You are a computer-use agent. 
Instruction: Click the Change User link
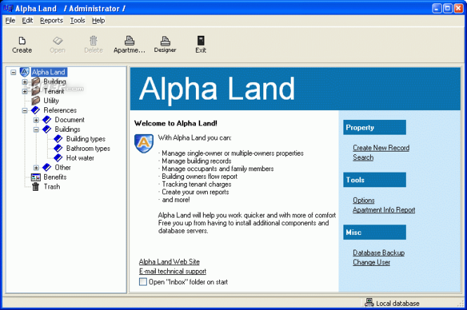(371, 262)
